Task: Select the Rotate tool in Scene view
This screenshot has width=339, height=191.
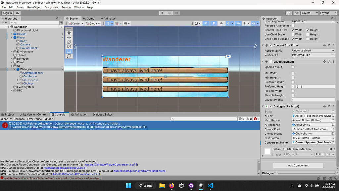Action: click(69, 42)
